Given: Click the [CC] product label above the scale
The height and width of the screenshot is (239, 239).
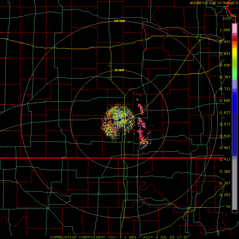Looking at the screenshot, I should pyautogui.click(x=227, y=19).
